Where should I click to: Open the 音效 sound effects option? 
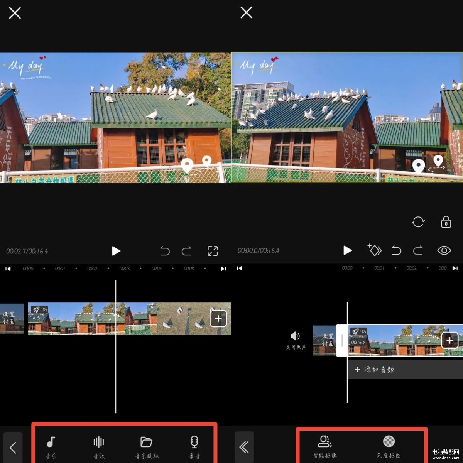[x=99, y=447]
